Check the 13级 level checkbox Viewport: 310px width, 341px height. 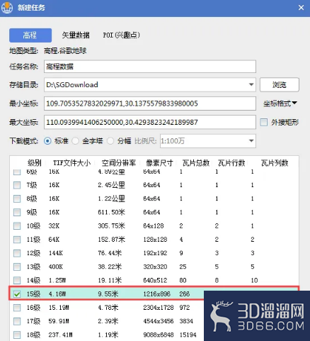[x=17, y=267]
